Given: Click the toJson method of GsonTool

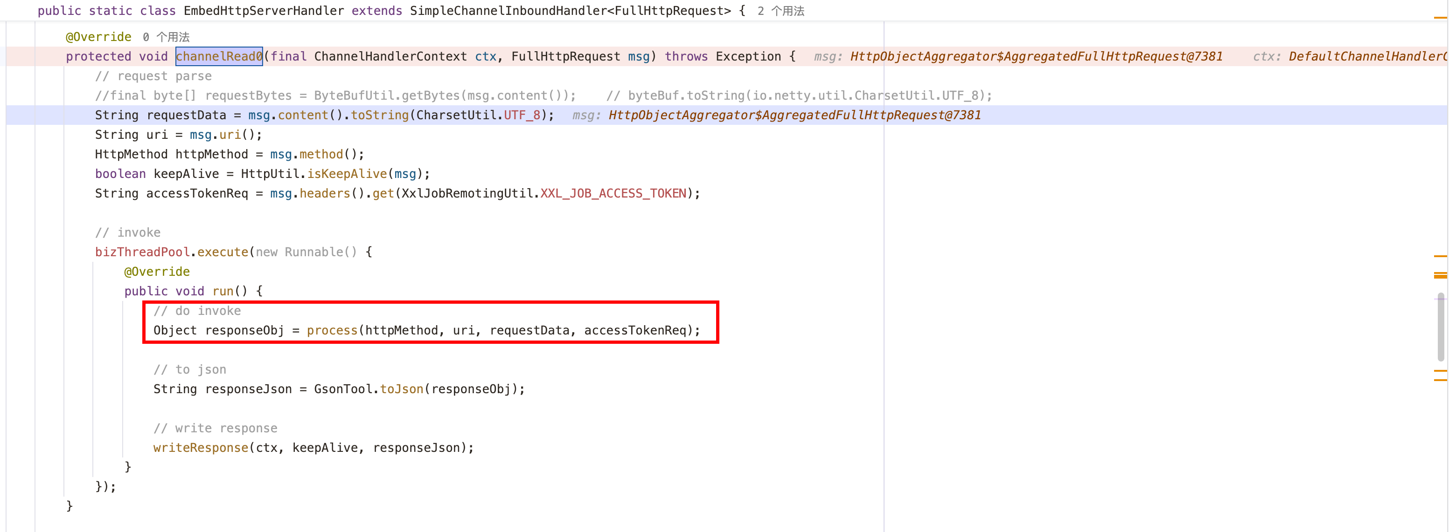Looking at the screenshot, I should (401, 389).
